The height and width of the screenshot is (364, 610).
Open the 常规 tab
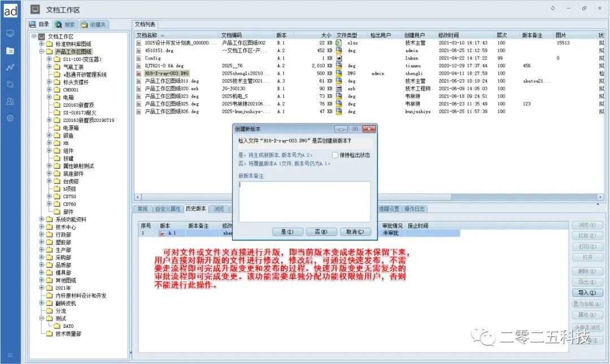pos(142,209)
